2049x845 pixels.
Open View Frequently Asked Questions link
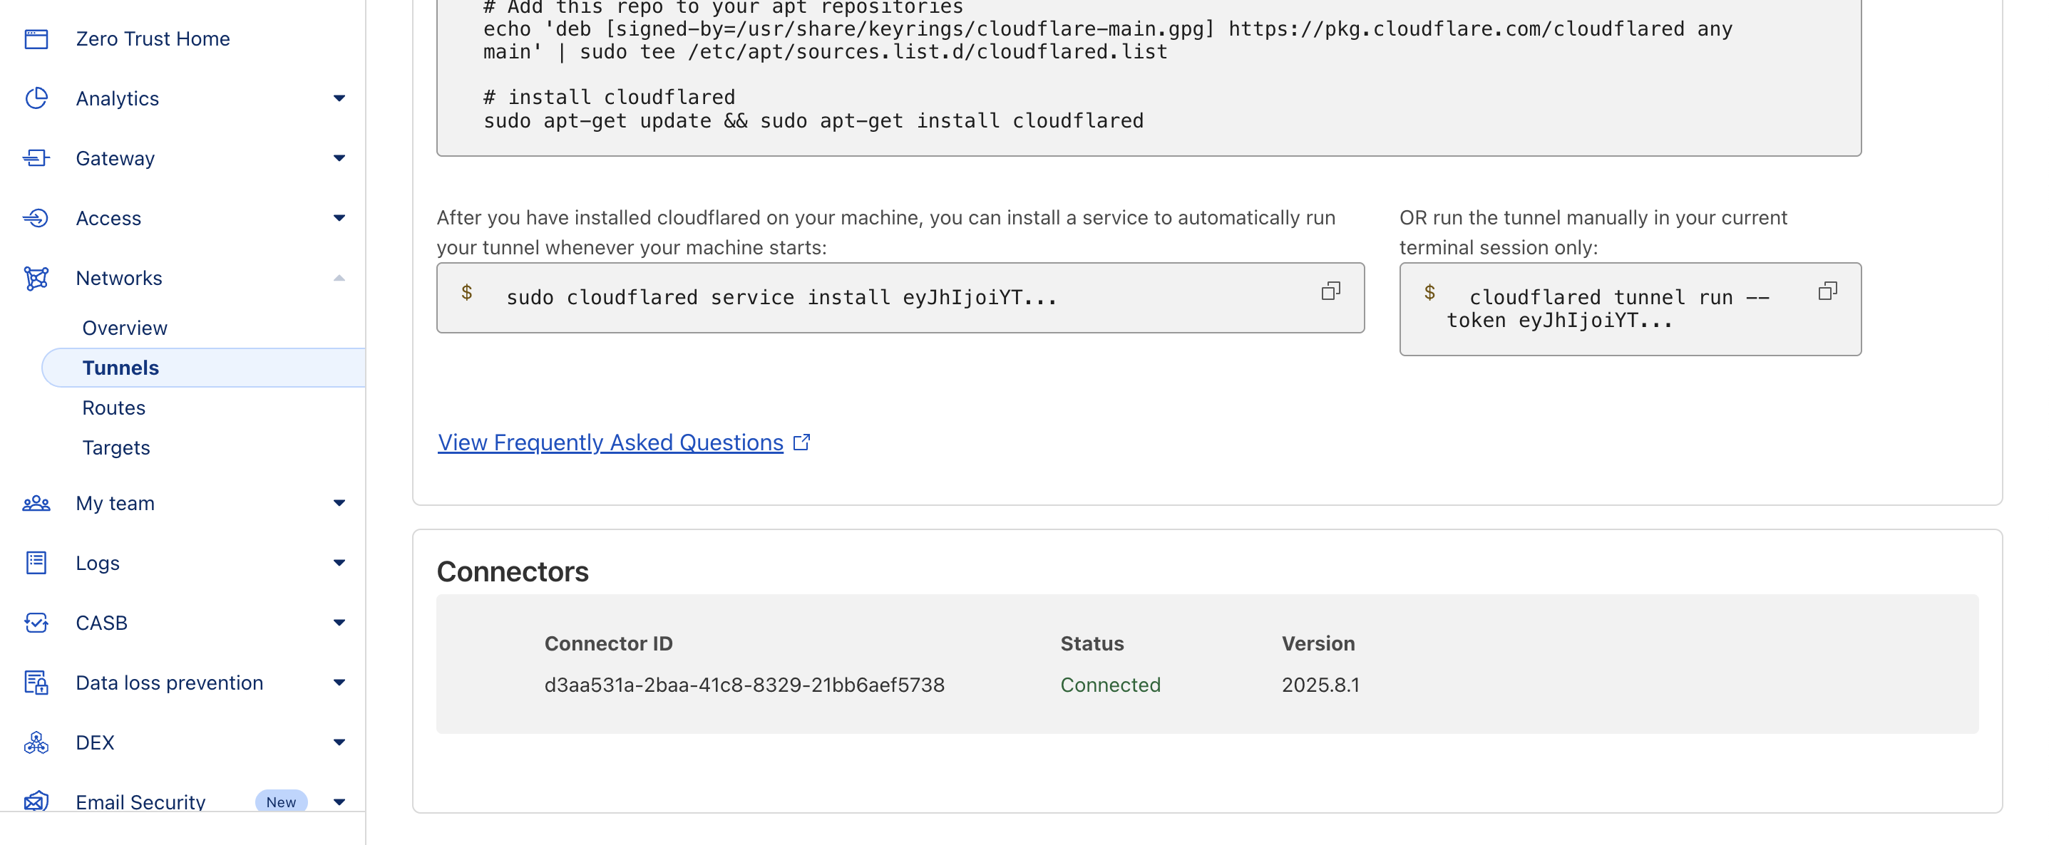tap(611, 442)
